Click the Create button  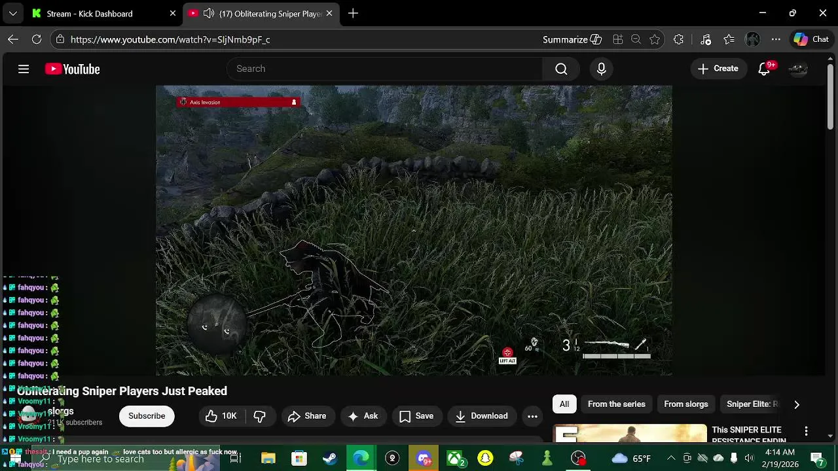(718, 69)
